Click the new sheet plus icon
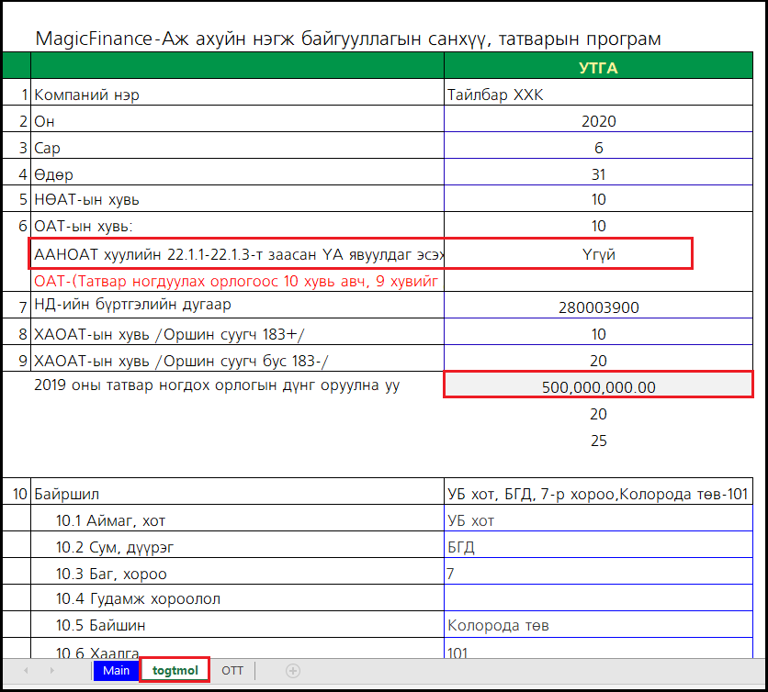This screenshot has height=692, width=768. point(293,671)
